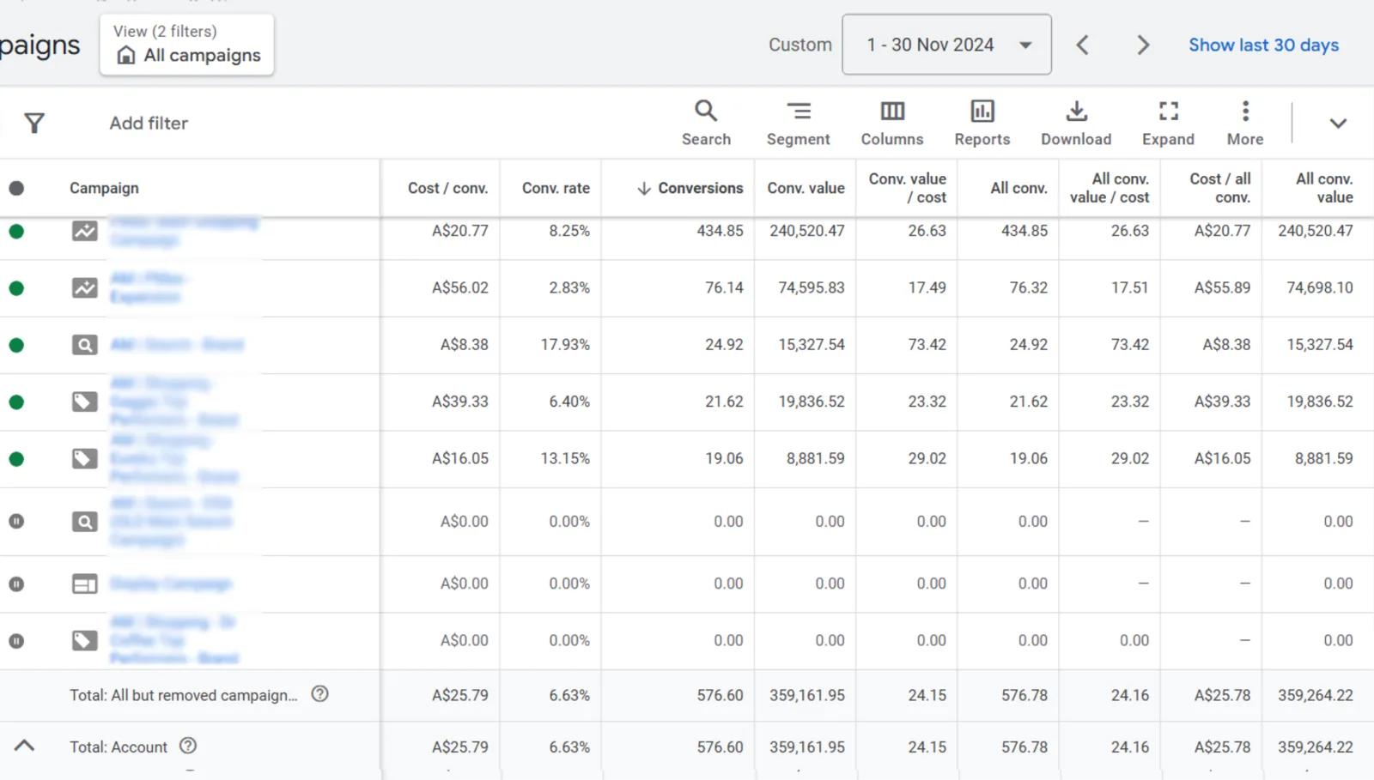The width and height of the screenshot is (1374, 780).
Task: Collapse totals with the chevron beside Total: Account
Action: [x=24, y=746]
